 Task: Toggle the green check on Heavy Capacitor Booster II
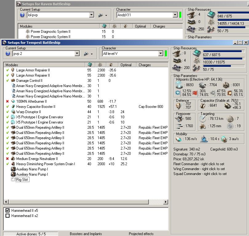7,107
